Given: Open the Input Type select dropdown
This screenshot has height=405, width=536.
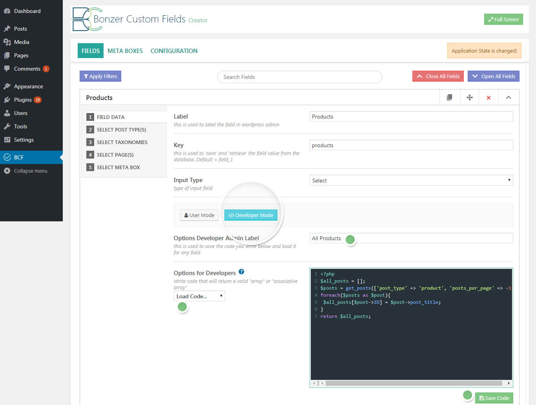Looking at the screenshot, I should pos(411,180).
